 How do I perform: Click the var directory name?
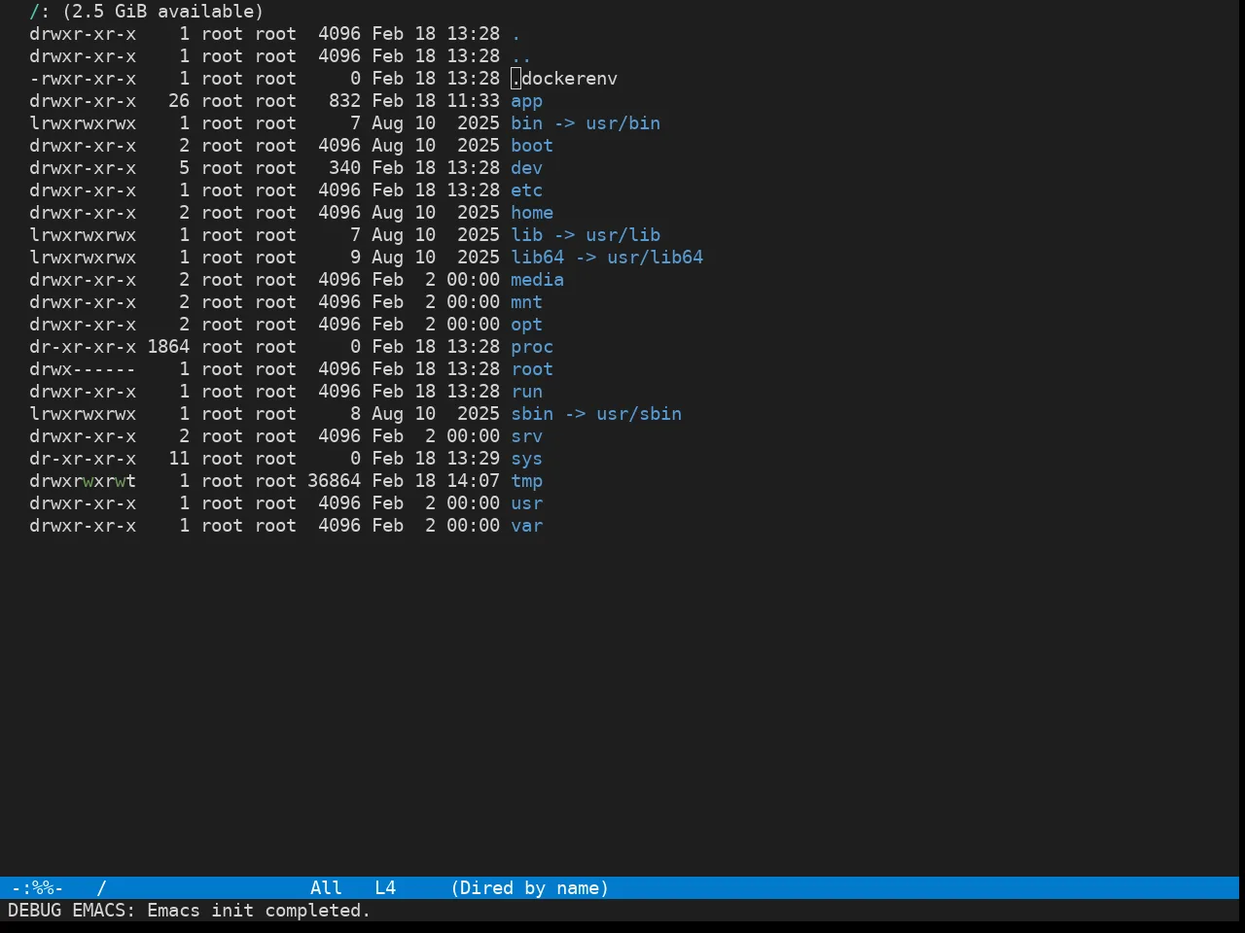tap(526, 526)
